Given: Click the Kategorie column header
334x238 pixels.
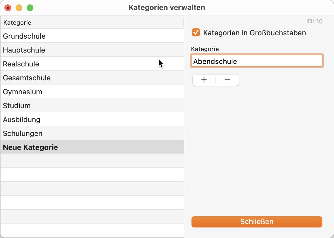Looking at the screenshot, I should (92, 23).
